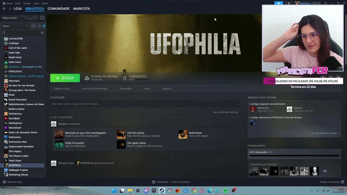Click the Adicionar jogo plus icon
The image size is (347, 195).
pos(4,182)
